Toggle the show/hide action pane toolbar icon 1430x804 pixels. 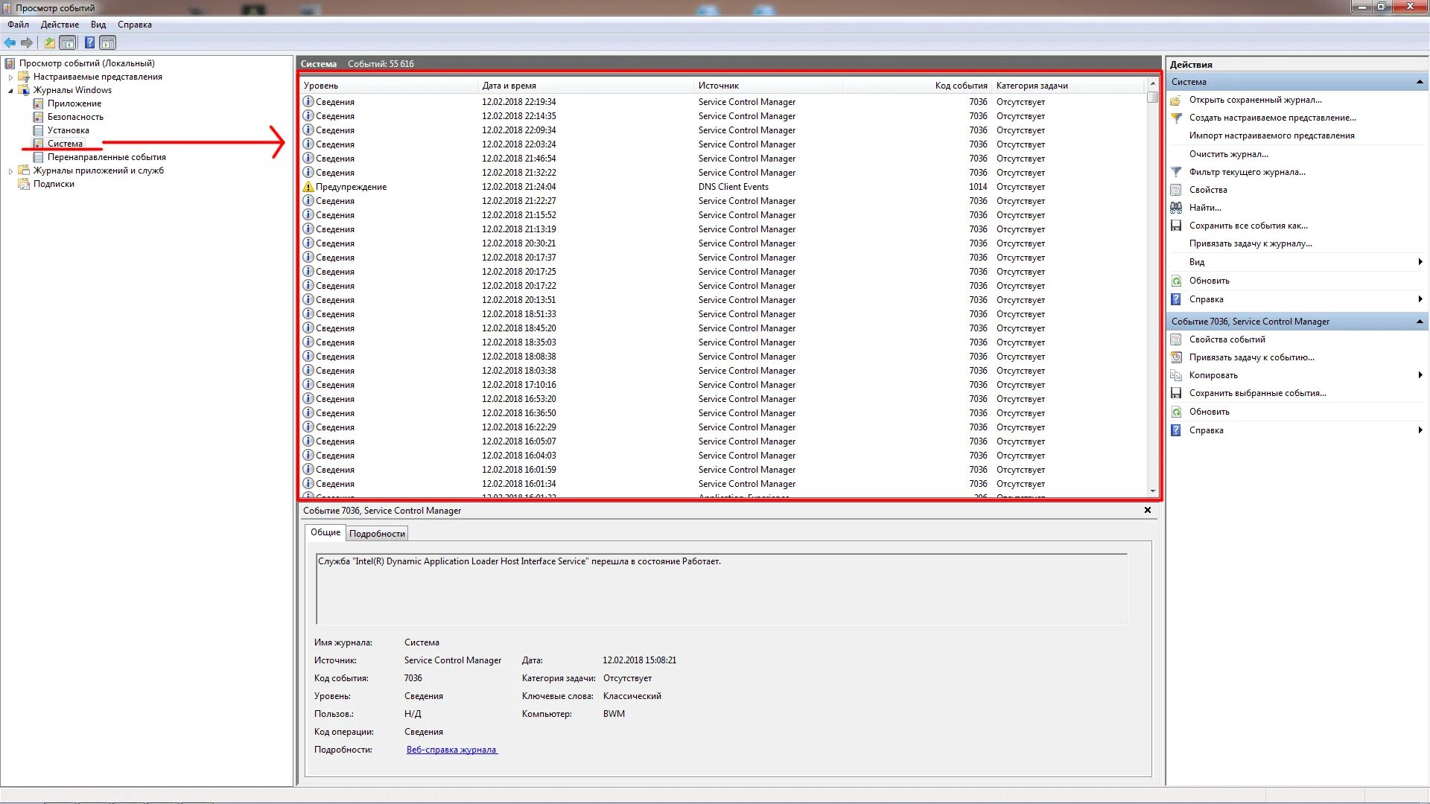[x=108, y=42]
